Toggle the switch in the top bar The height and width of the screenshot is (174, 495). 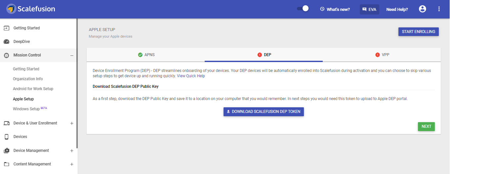coord(303,9)
